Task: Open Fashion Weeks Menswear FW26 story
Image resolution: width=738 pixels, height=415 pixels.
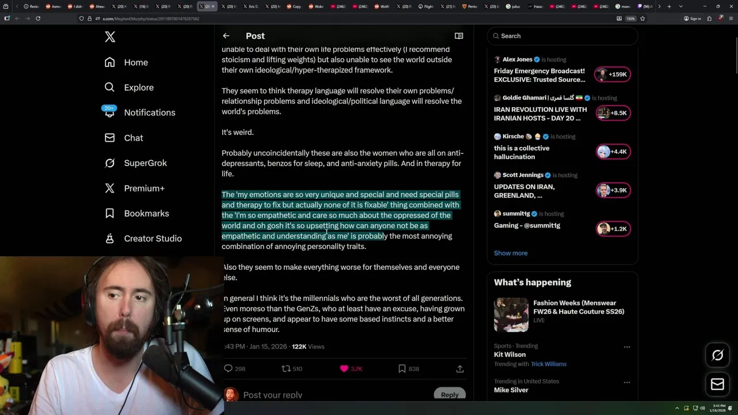Action: pos(578,307)
